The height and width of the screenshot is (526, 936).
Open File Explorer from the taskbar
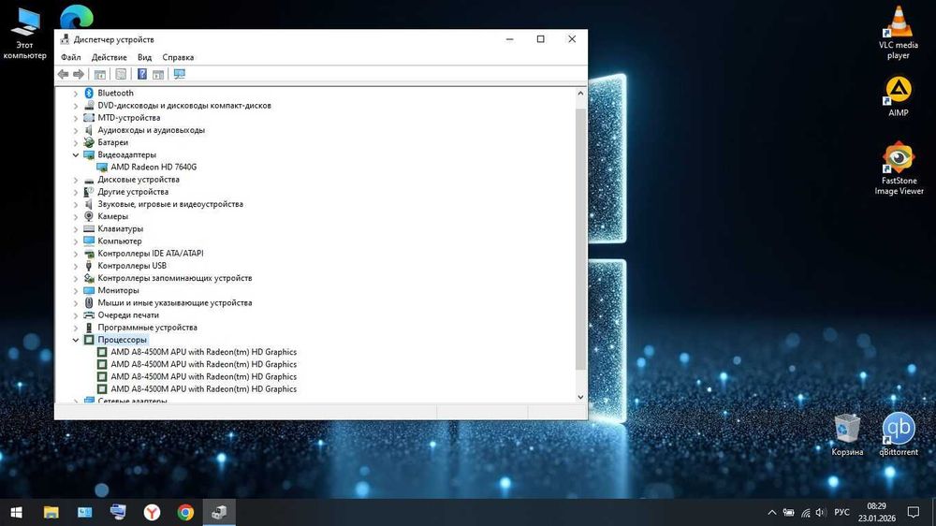[x=51, y=512]
